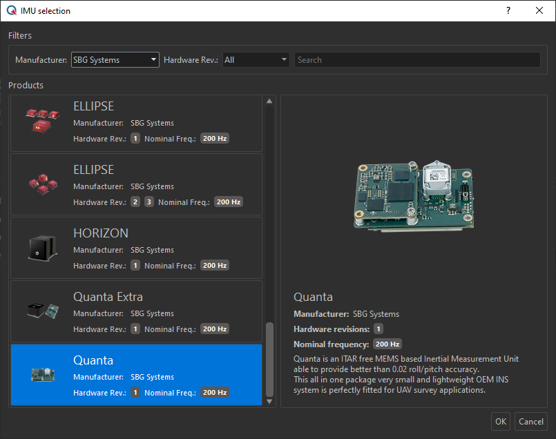Image resolution: width=556 pixels, height=439 pixels.
Task: Click ELLIPSE rev 2/3 product image
Action: 42,185
